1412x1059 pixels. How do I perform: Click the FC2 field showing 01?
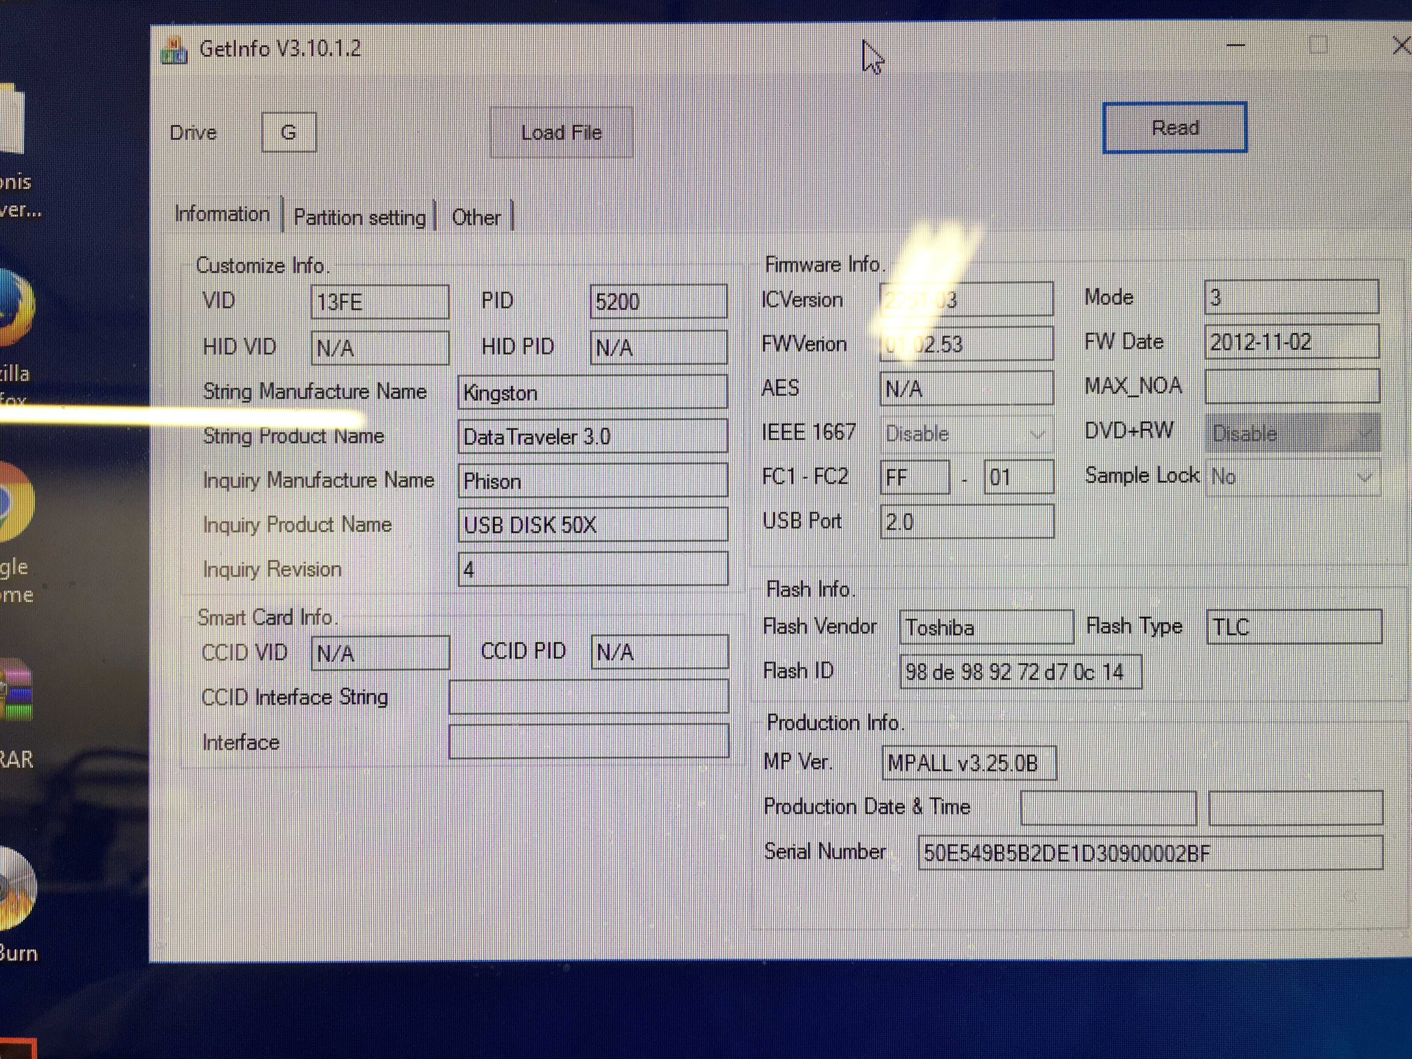[1018, 477]
